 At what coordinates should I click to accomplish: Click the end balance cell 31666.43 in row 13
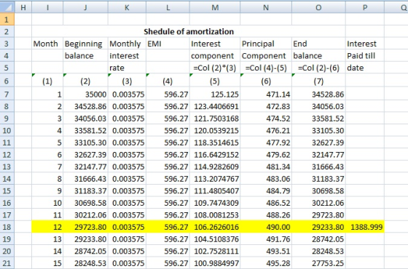click(x=318, y=166)
